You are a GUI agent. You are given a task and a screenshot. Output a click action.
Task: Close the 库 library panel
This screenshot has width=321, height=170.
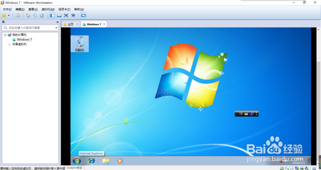tap(57, 22)
